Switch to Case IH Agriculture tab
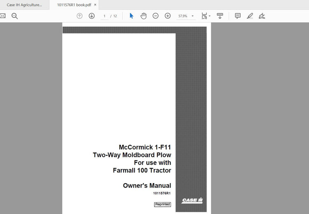 click(24, 5)
